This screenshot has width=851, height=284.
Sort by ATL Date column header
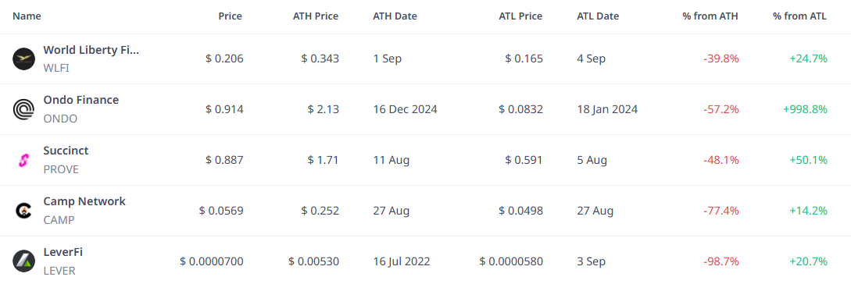(x=598, y=16)
